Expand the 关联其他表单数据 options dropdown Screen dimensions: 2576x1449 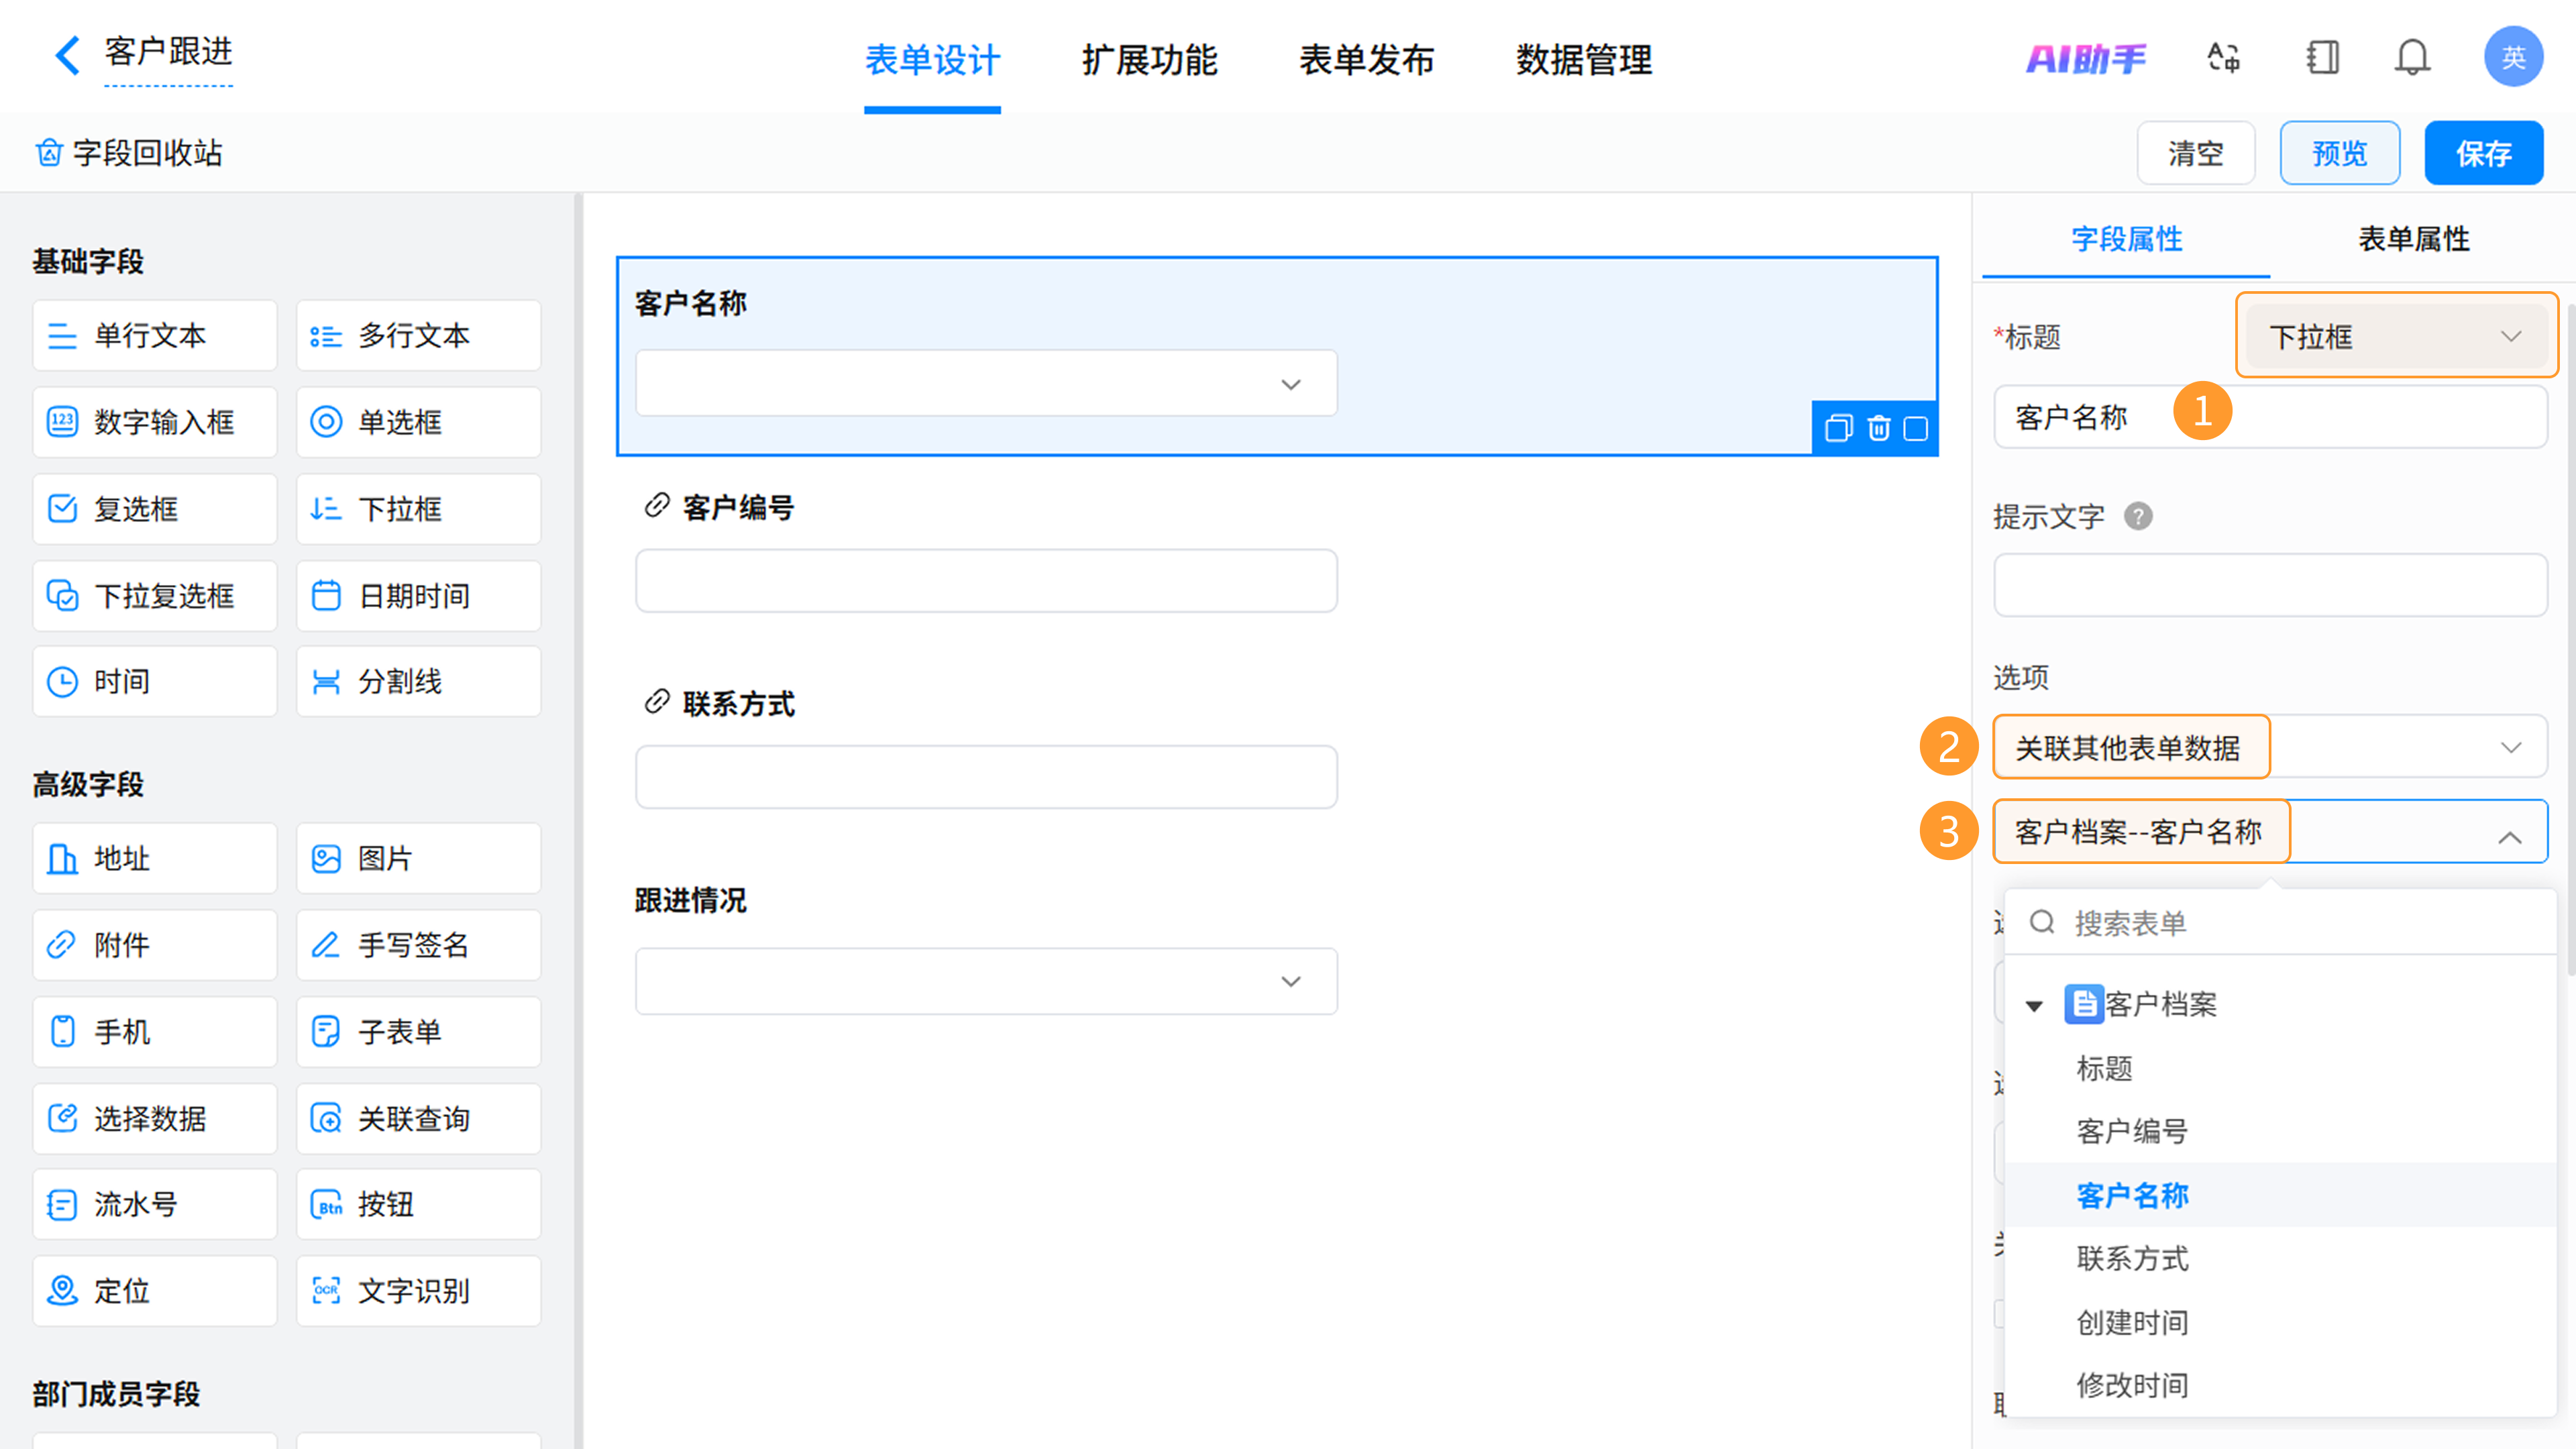(x=2508, y=748)
